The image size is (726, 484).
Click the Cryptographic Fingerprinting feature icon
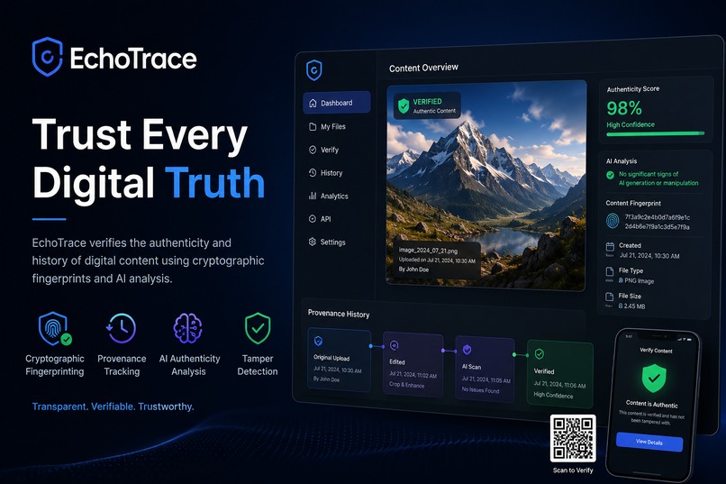(54, 328)
